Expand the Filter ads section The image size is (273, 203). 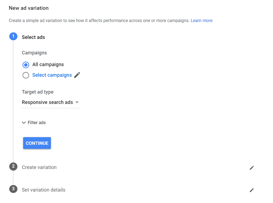pyautogui.click(x=33, y=122)
